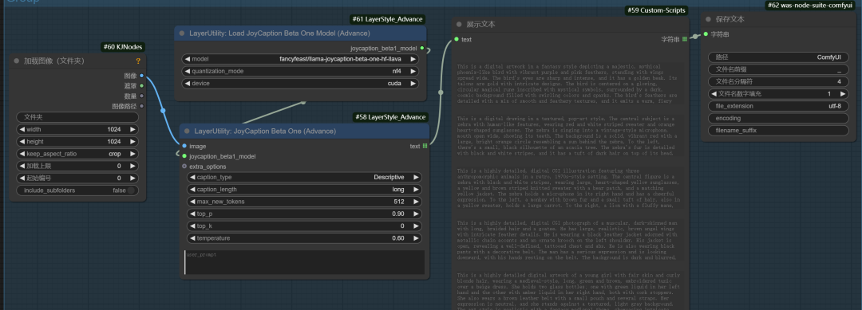
Task: Increase 加载上限 with its right arrow
Action: coord(132,166)
